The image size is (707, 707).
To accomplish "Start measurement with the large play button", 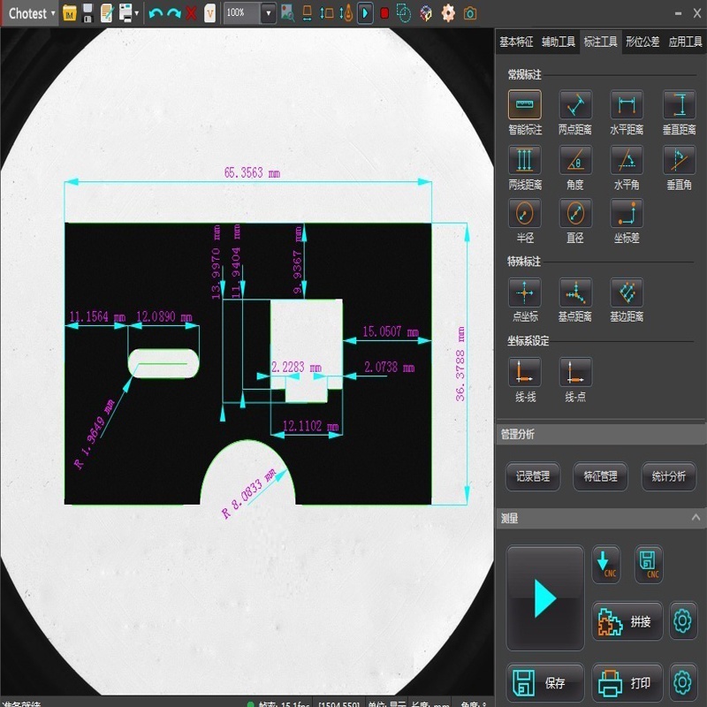I will point(544,598).
